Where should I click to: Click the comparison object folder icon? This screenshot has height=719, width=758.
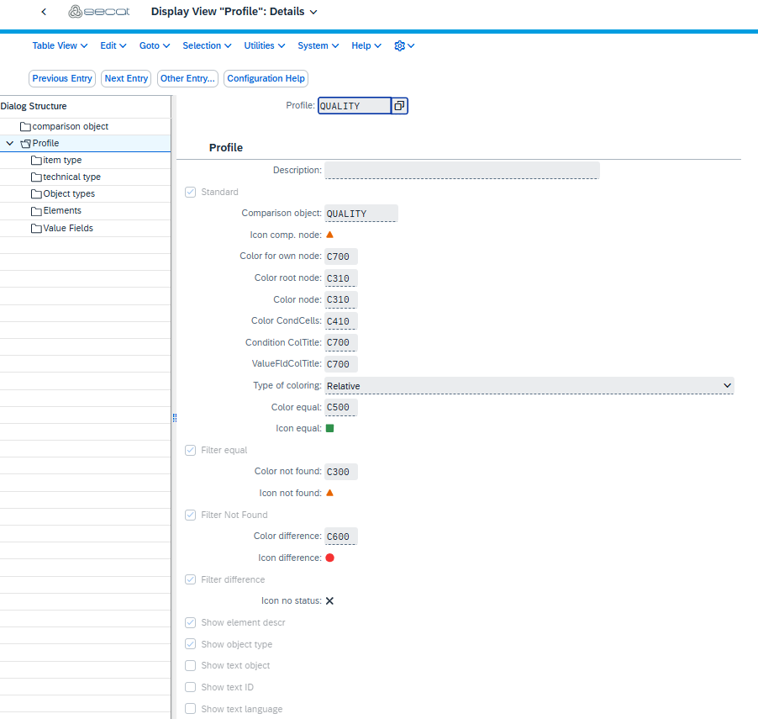pos(25,127)
